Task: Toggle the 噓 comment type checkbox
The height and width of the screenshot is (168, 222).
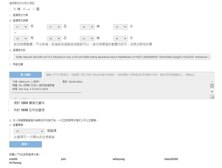Action: pyautogui.click(x=33, y=9)
